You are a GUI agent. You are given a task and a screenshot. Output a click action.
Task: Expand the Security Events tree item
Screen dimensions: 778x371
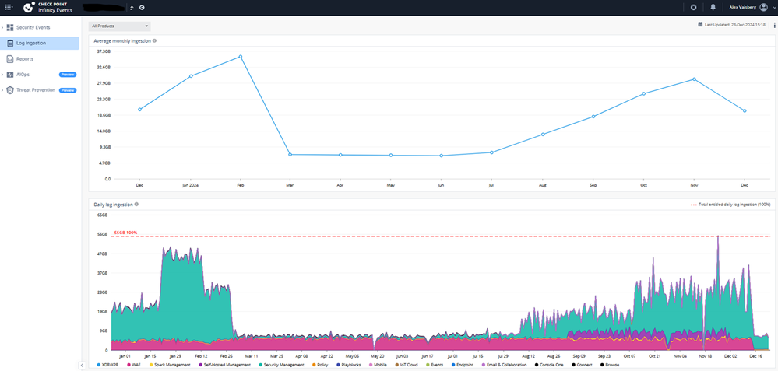click(x=2, y=27)
